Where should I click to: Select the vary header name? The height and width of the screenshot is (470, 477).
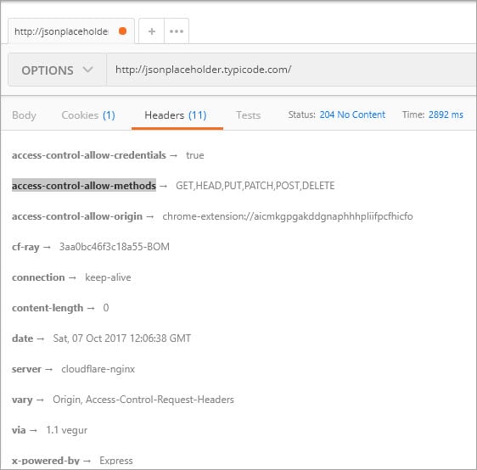22,400
